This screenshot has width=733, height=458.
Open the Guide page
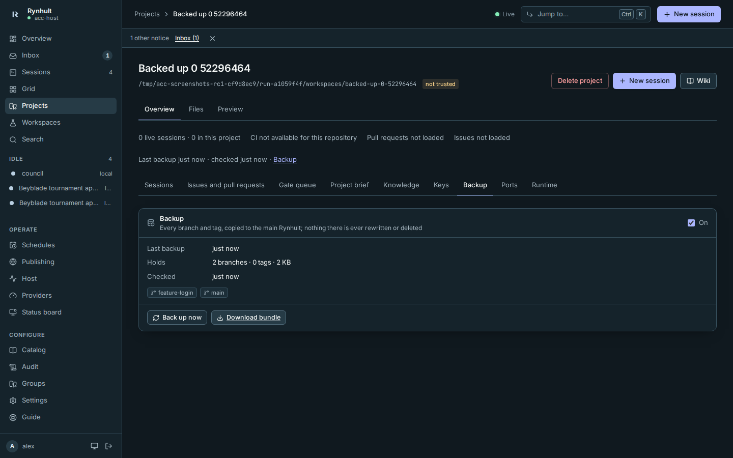click(x=61, y=417)
